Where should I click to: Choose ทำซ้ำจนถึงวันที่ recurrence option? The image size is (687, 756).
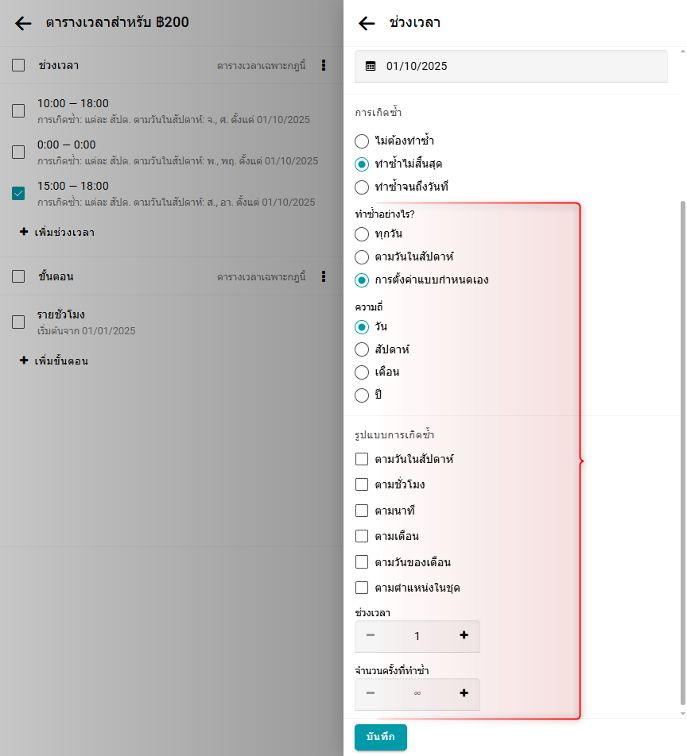[x=362, y=187]
